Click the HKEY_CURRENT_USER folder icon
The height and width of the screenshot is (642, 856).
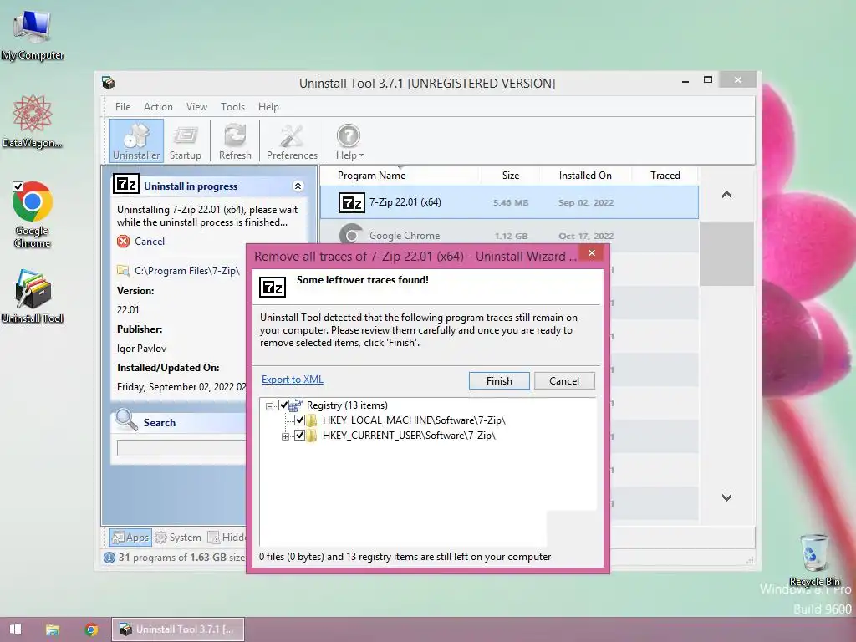tap(311, 435)
